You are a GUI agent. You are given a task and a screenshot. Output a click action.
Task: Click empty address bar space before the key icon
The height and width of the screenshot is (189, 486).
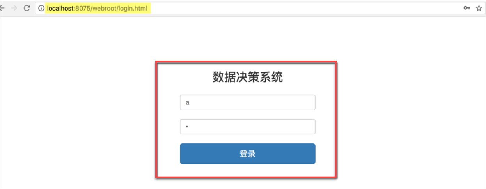coord(304,8)
